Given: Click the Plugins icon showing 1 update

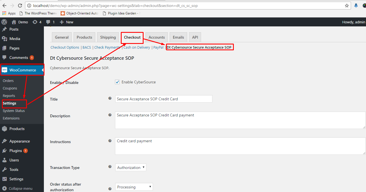Looking at the screenshot, I should 4,151.
